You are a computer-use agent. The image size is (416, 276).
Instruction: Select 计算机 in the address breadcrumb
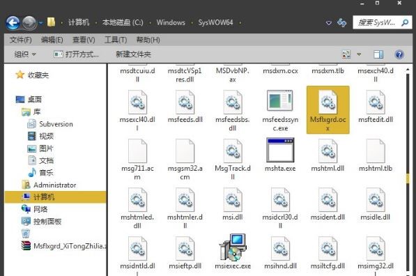coord(79,22)
